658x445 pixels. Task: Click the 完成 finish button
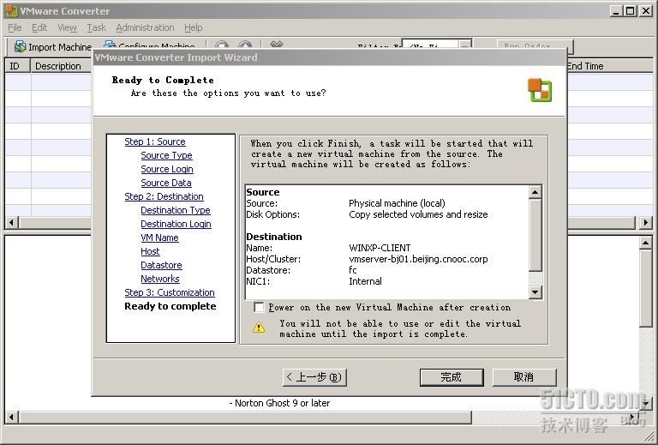tap(452, 377)
